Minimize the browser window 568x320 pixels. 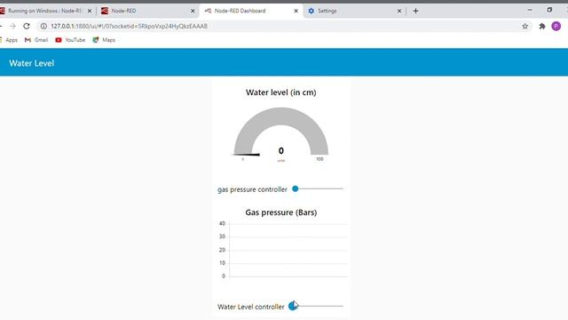pos(530,10)
